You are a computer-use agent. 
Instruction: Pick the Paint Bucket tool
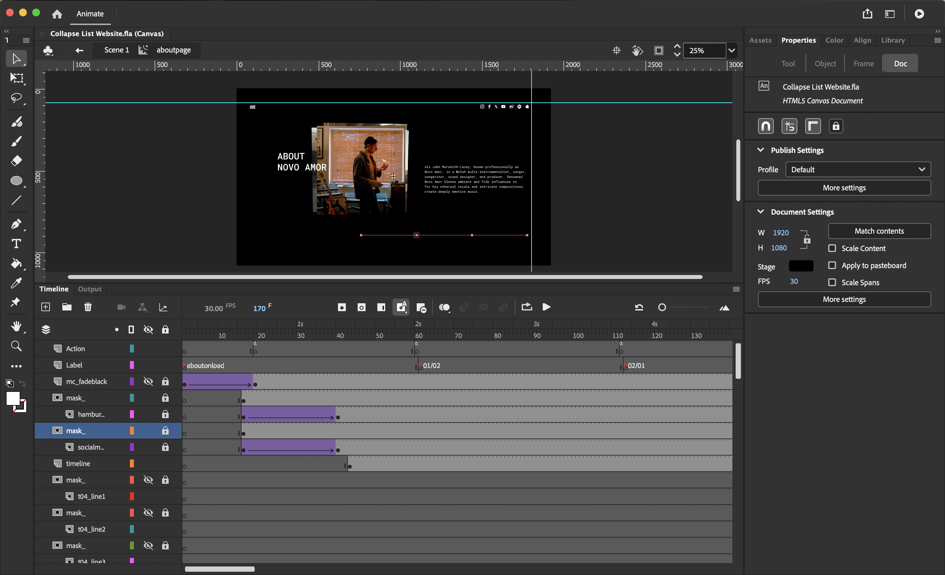(x=16, y=264)
